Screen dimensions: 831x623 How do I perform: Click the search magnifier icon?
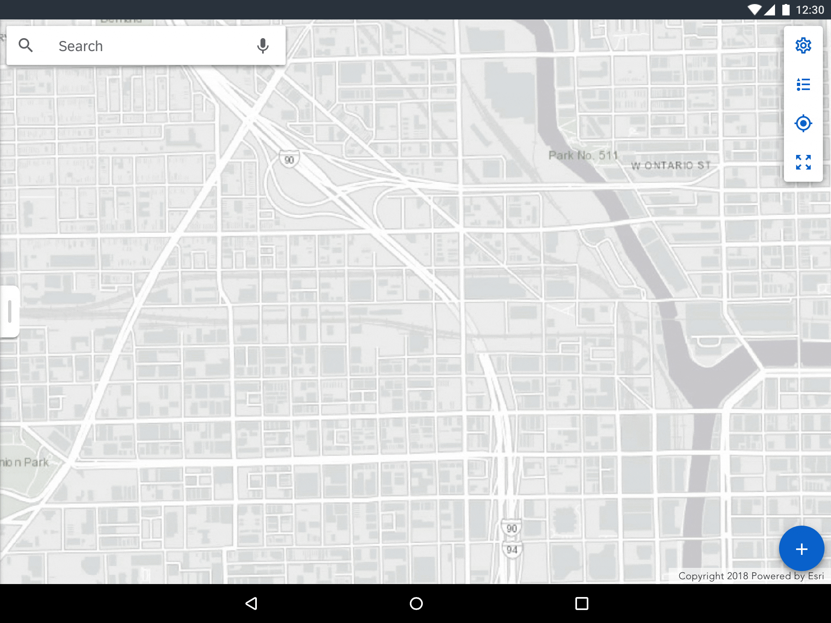[26, 46]
